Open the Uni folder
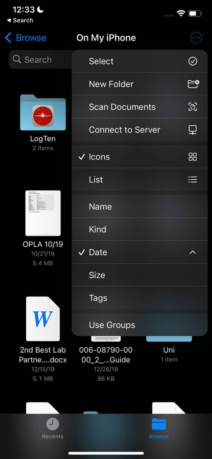212x459 pixels. [x=169, y=339]
